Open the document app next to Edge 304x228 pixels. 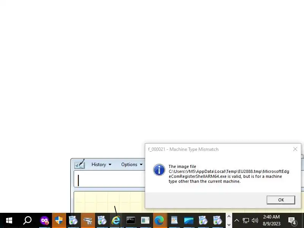pos(174,220)
